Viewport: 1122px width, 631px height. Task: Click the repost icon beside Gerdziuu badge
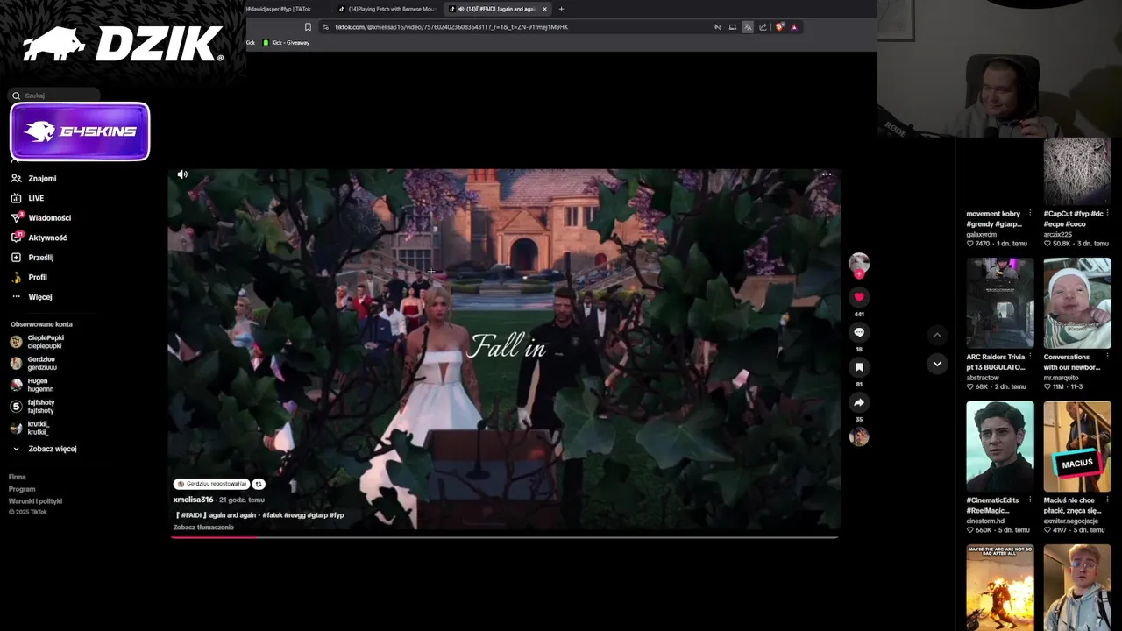(x=259, y=484)
